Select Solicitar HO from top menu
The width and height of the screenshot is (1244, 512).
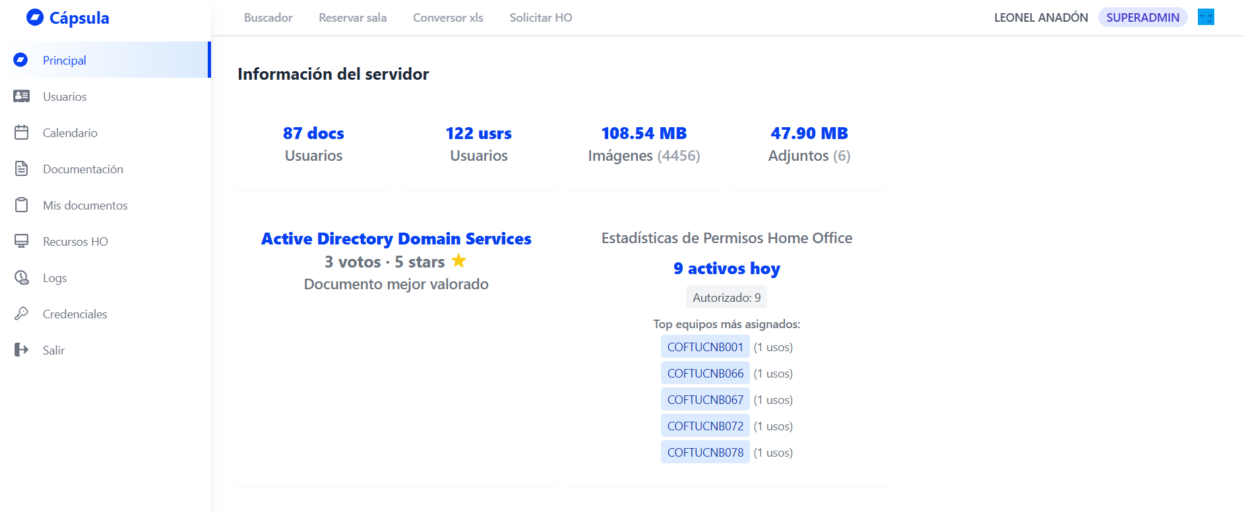[x=540, y=18]
